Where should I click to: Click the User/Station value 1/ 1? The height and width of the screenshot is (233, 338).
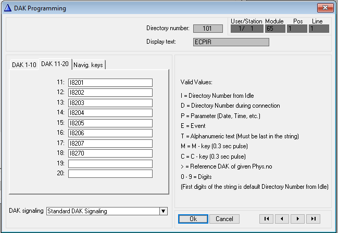pos(247,29)
